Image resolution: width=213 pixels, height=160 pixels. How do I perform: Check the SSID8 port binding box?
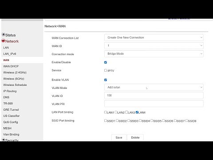tap(187, 120)
